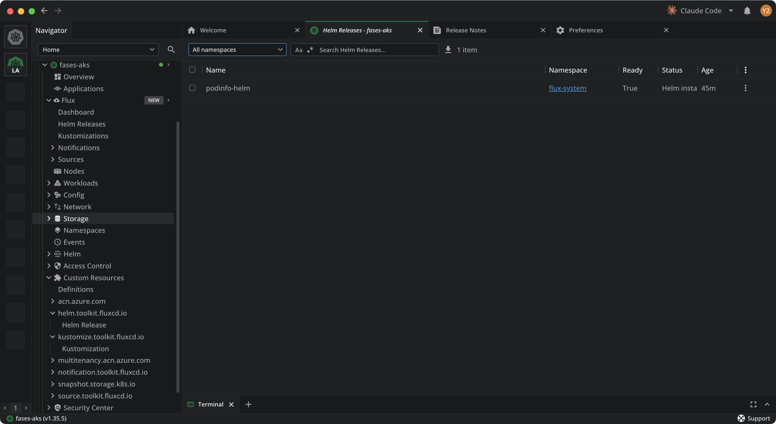Collapse the Flux section
Viewport: 776px width, 424px height.
(49, 100)
